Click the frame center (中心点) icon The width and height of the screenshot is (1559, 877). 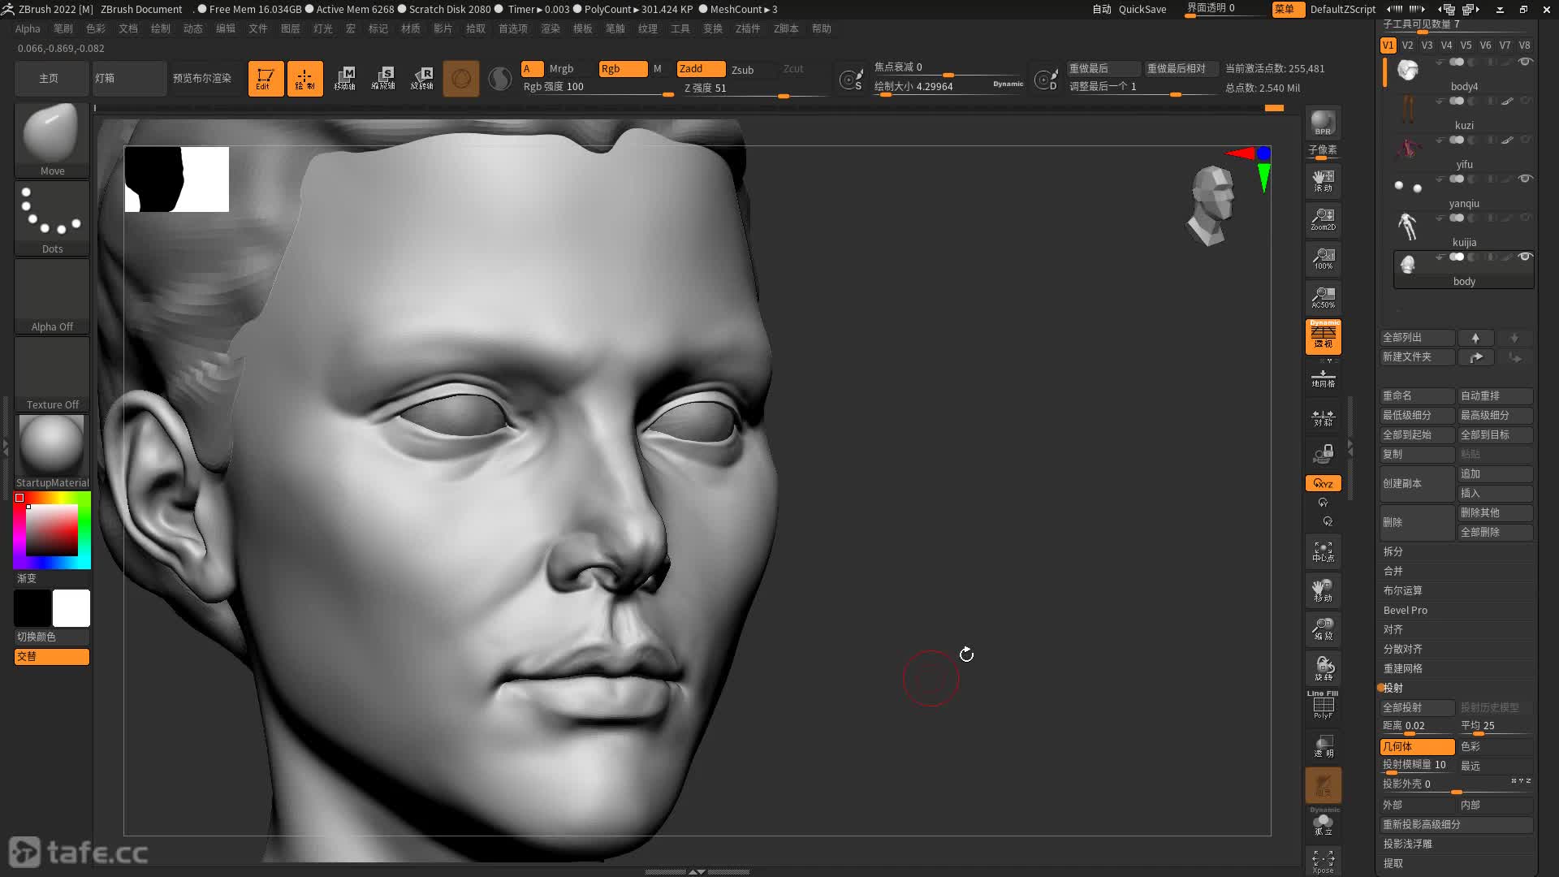(1323, 551)
